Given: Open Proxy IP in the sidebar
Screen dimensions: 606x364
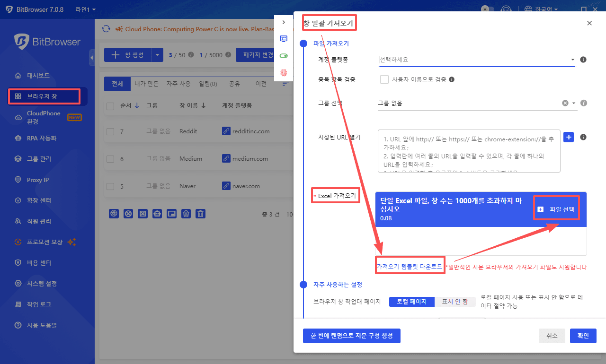Looking at the screenshot, I should pos(38,180).
